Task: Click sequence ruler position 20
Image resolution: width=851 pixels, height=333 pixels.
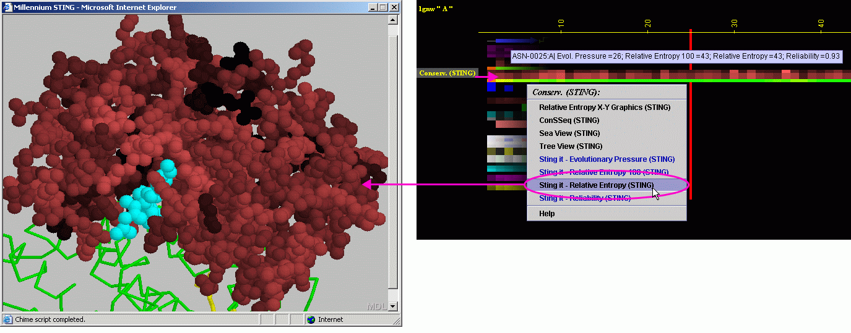Action: pos(648,24)
